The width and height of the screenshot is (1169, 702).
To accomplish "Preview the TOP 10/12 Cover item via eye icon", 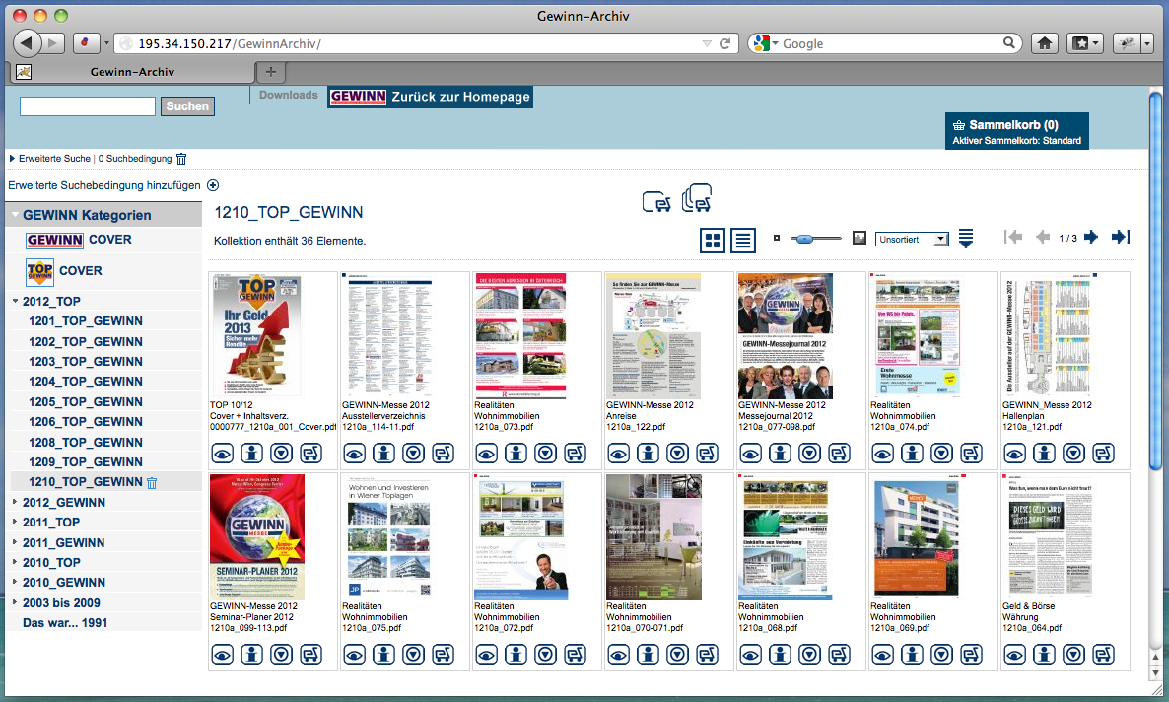I will [222, 453].
